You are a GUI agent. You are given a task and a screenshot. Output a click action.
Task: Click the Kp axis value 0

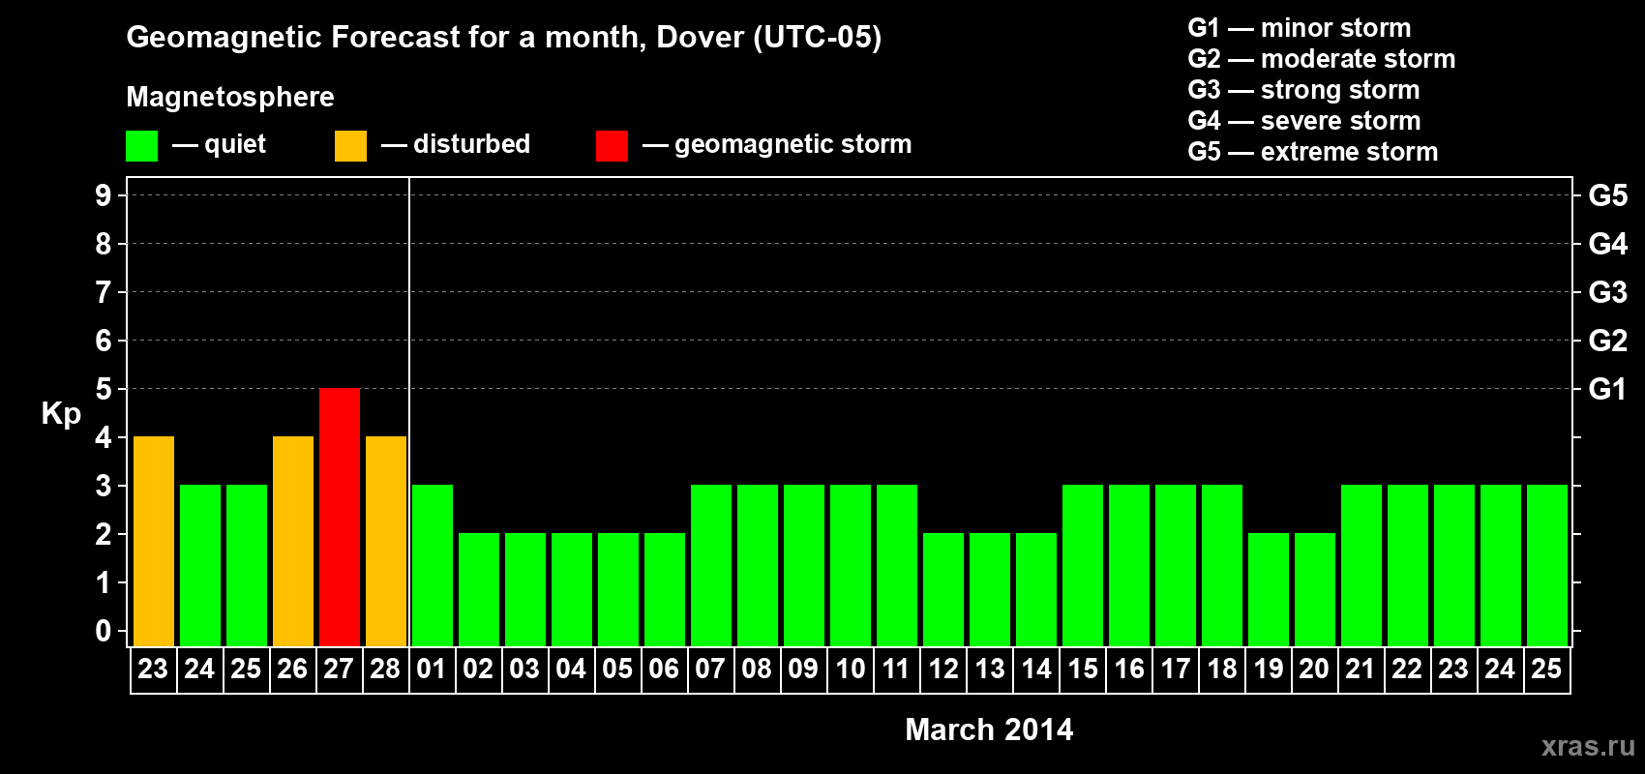pyautogui.click(x=104, y=631)
